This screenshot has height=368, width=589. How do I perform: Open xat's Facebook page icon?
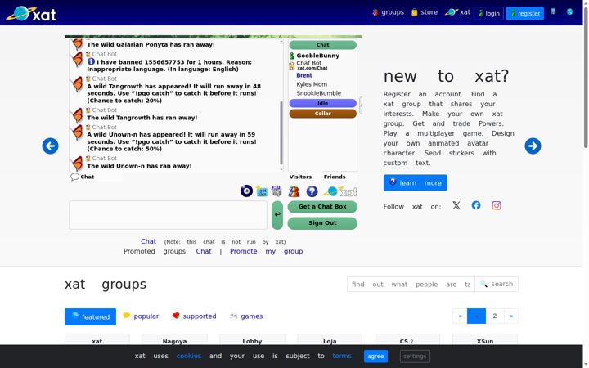(476, 205)
